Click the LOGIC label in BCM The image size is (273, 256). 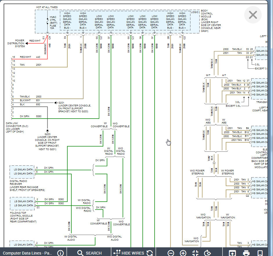point(195,12)
